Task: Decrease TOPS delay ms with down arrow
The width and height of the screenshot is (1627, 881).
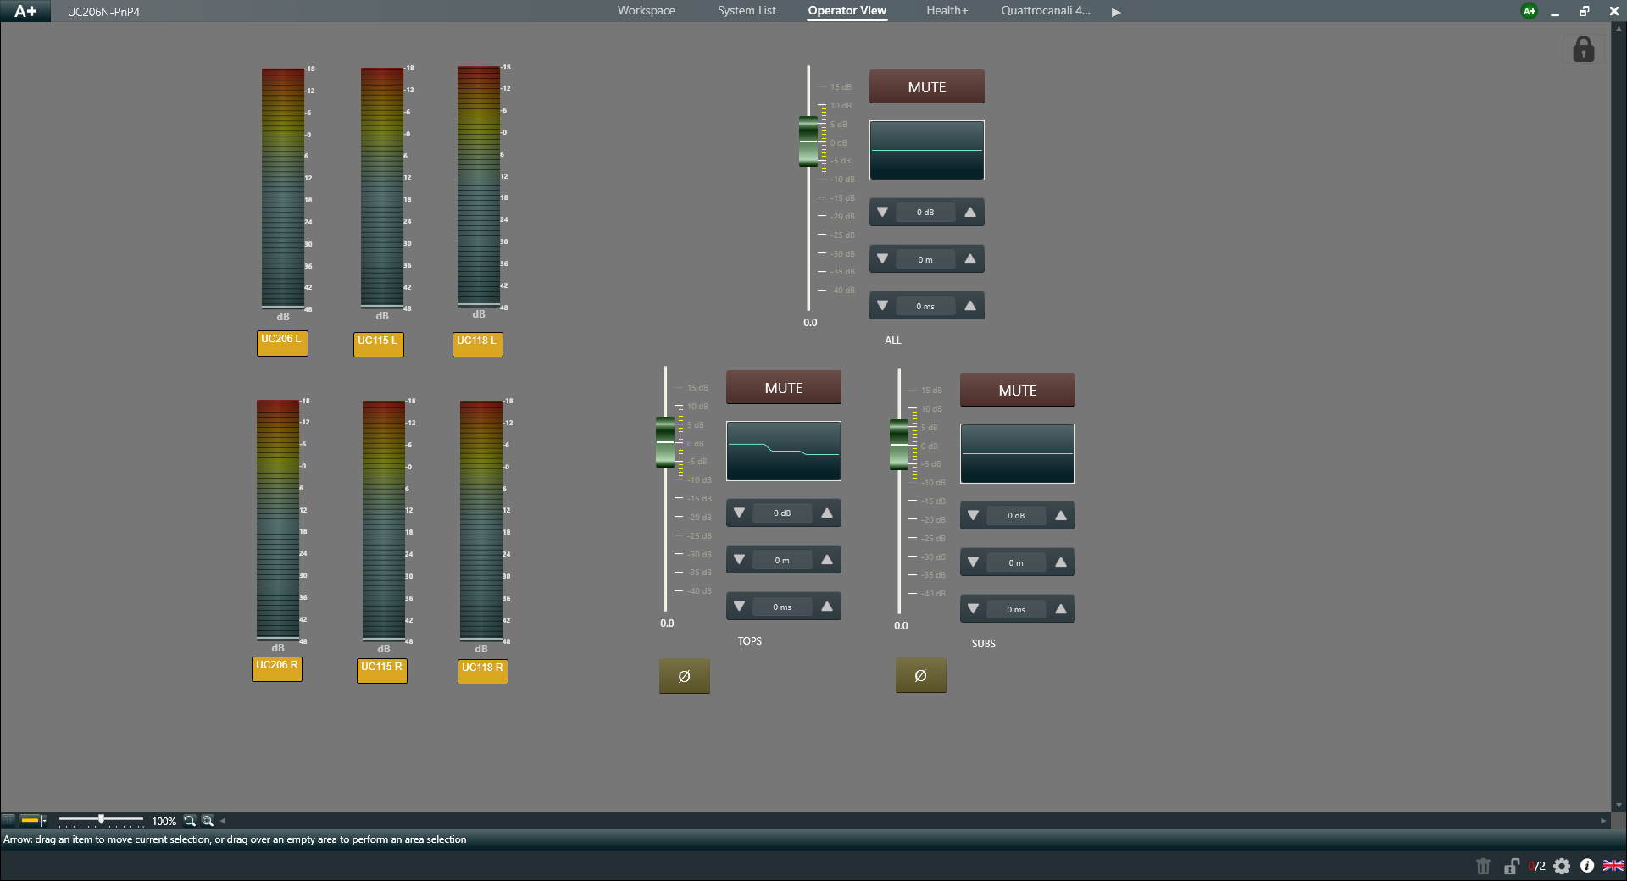Action: click(740, 607)
